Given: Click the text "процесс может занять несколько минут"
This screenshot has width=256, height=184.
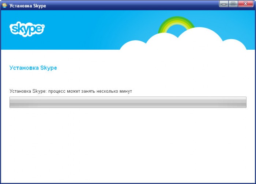Looking at the screenshot, I should point(90,91).
